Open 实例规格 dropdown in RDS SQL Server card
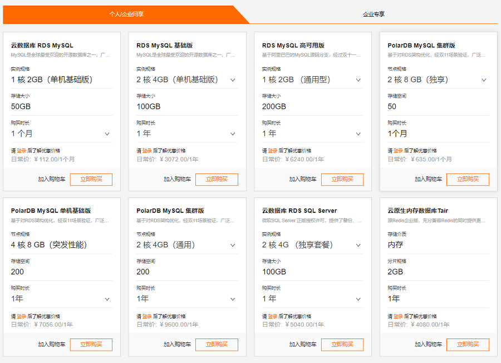501x363 pixels. pos(313,245)
